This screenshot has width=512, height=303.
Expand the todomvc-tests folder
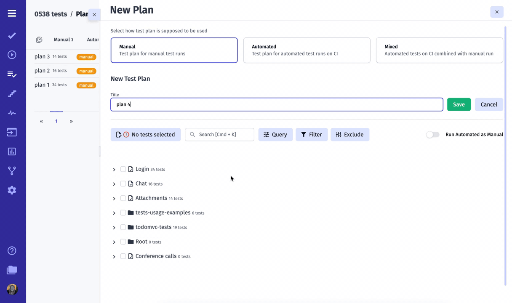[114, 228]
